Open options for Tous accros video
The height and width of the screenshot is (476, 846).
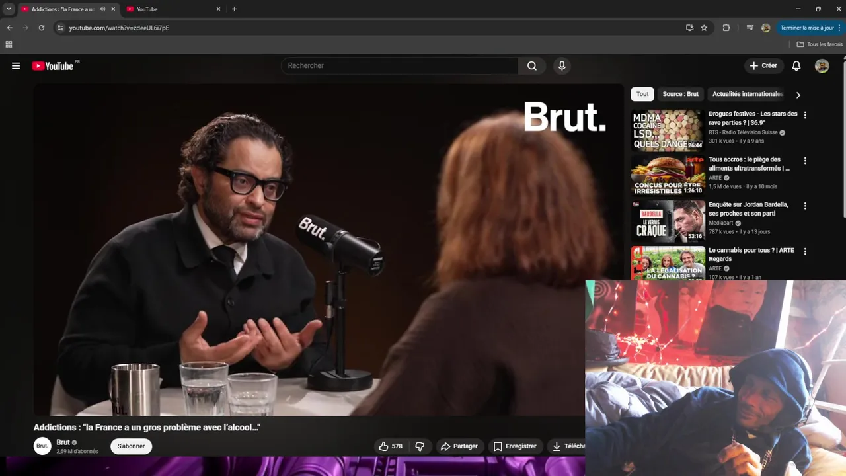(805, 161)
